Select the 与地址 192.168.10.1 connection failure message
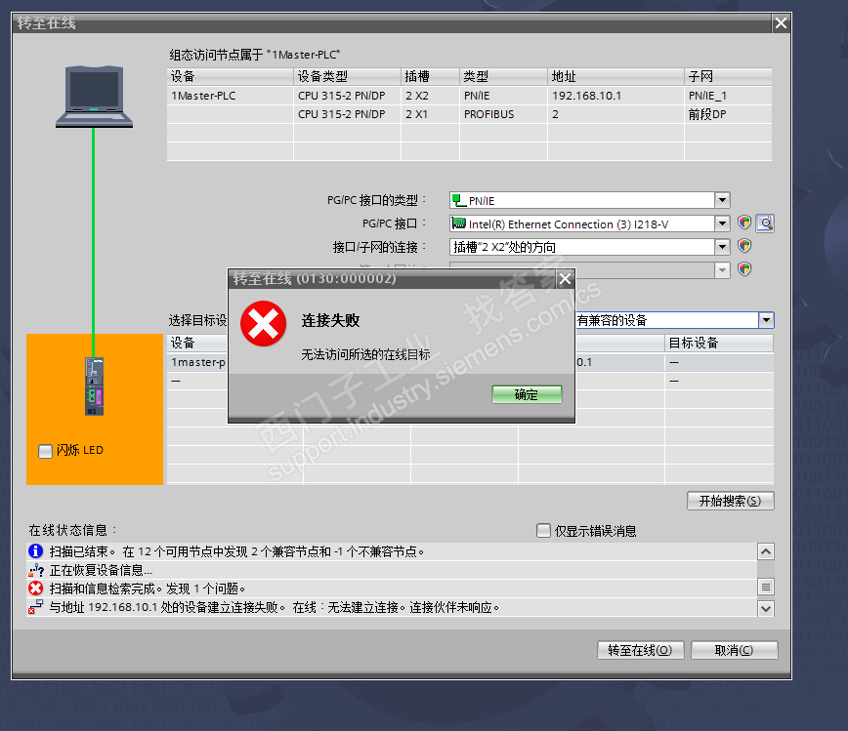Viewport: 848px width, 731px height. (x=392, y=607)
